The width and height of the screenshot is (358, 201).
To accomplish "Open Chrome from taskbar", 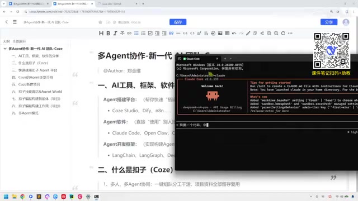I will (22, 197).
